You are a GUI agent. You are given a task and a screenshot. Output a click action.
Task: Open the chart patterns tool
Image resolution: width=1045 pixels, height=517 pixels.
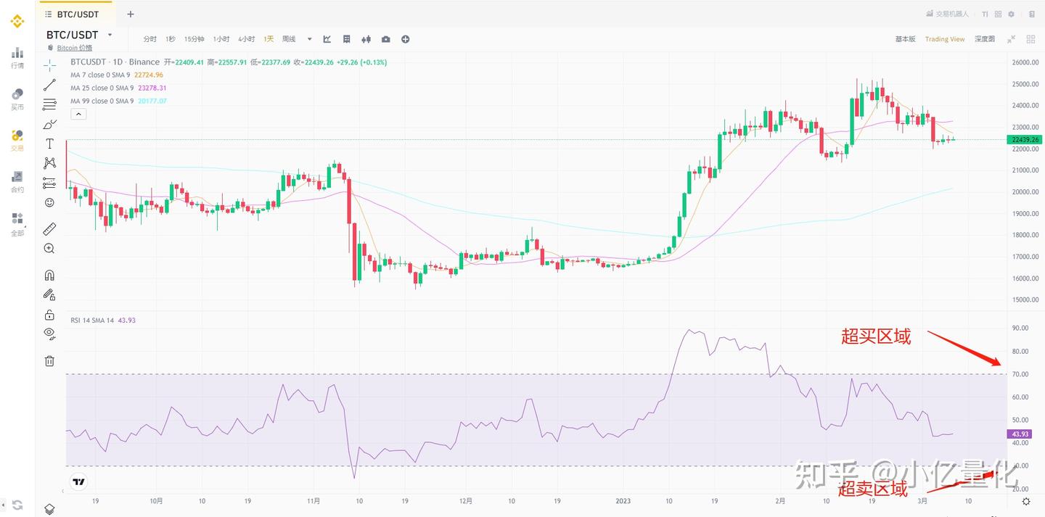(49, 163)
